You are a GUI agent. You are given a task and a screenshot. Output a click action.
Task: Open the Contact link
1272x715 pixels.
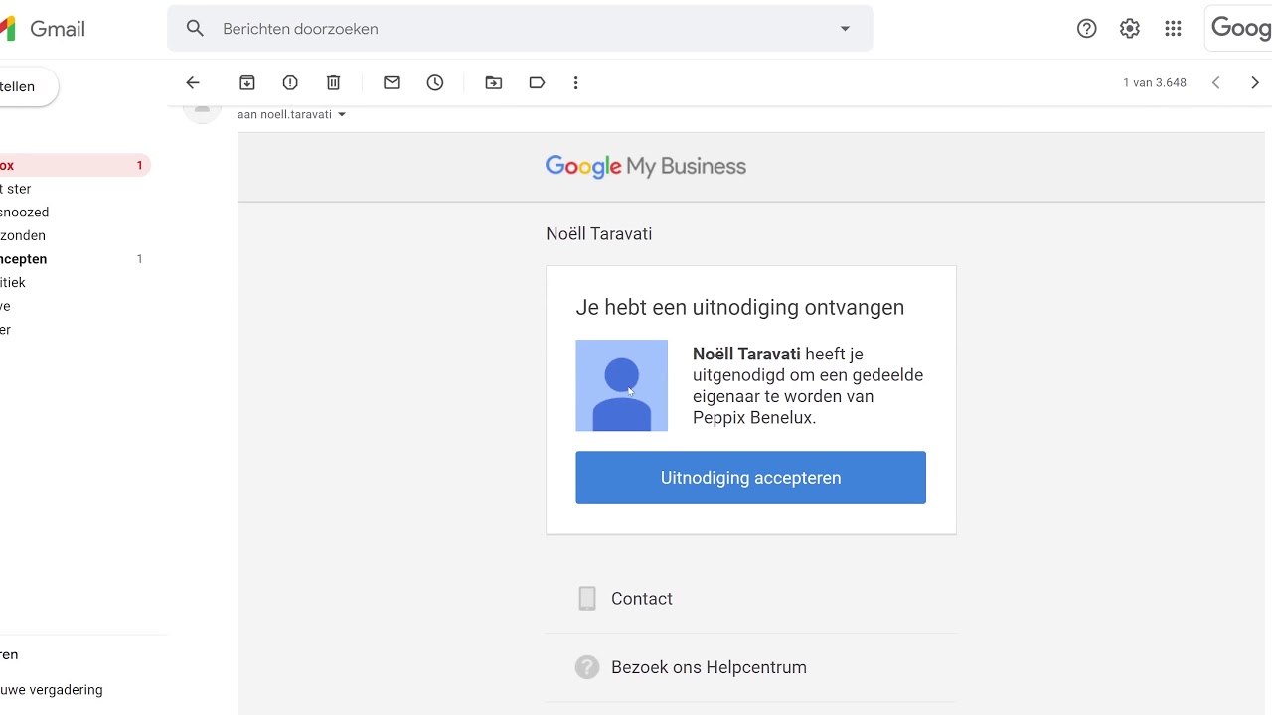(642, 599)
